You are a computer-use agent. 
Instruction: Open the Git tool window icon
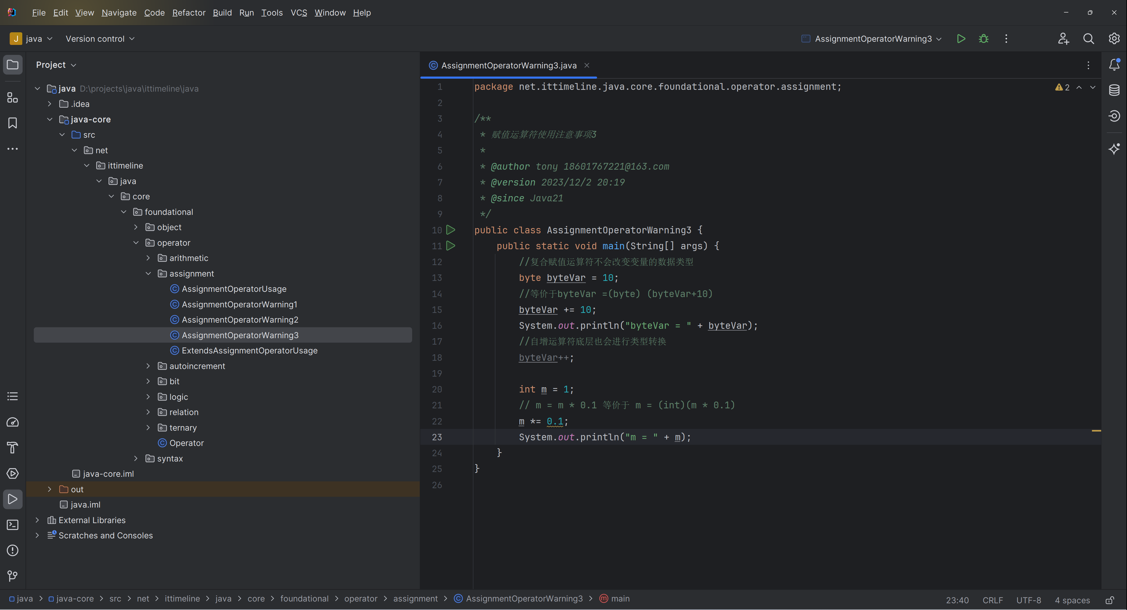(x=13, y=576)
